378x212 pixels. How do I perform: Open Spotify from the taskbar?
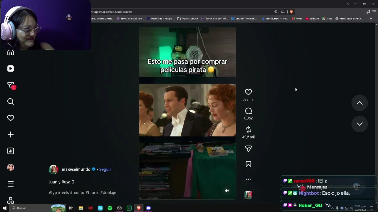[110, 208]
